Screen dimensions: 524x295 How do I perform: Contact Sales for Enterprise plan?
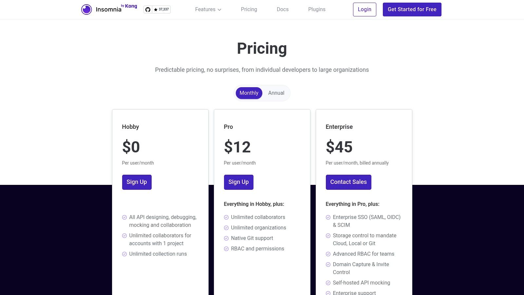[x=348, y=182]
